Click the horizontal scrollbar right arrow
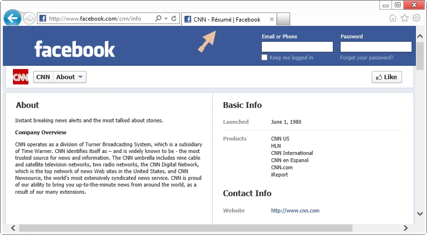Screen dimensions: 427x235 coord(405,228)
